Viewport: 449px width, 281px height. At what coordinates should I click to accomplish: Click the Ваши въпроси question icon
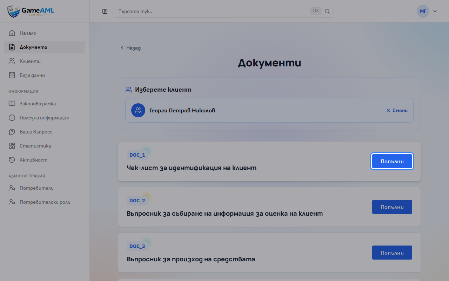tap(12, 132)
